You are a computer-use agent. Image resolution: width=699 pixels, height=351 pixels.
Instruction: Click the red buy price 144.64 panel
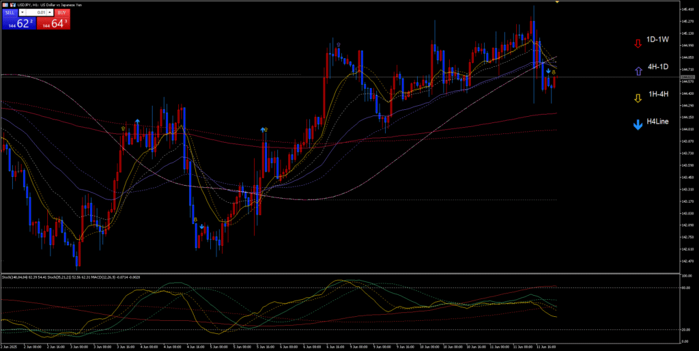[53, 24]
